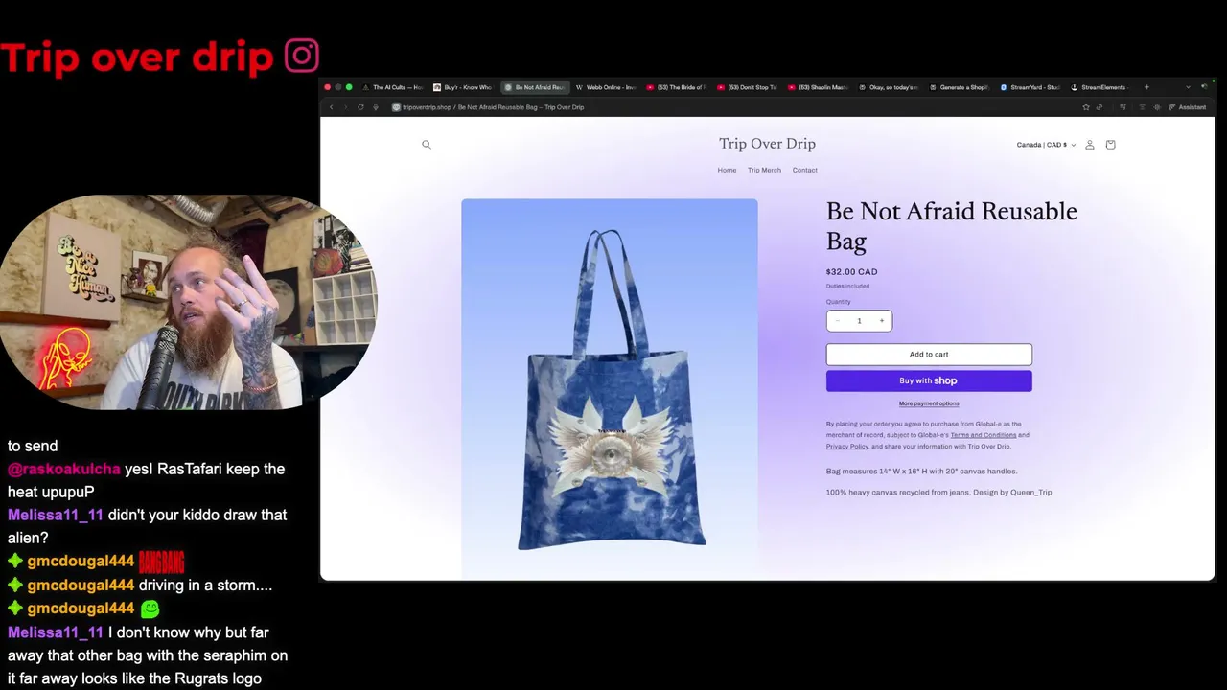The width and height of the screenshot is (1227, 690).
Task: Click the 'Duties included' text
Action: [x=848, y=286]
